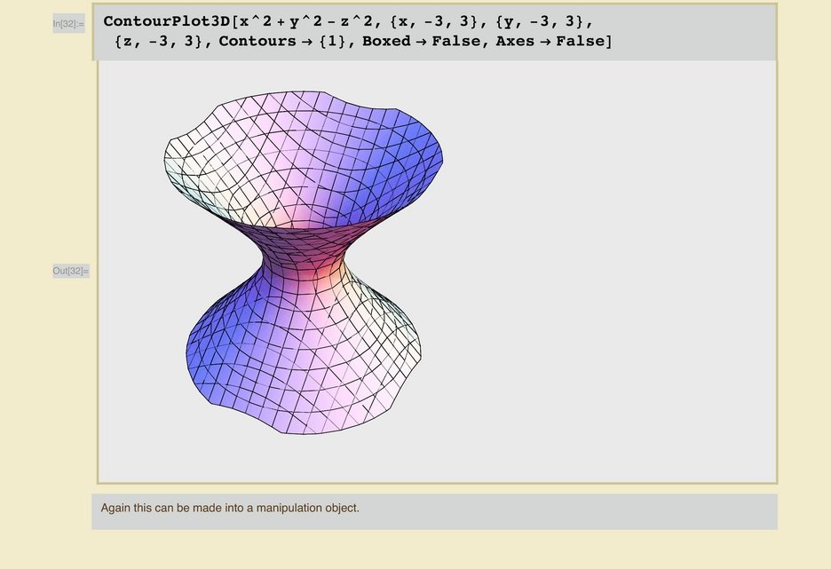Click the narrow waist of the hyperboloid

(x=304, y=265)
